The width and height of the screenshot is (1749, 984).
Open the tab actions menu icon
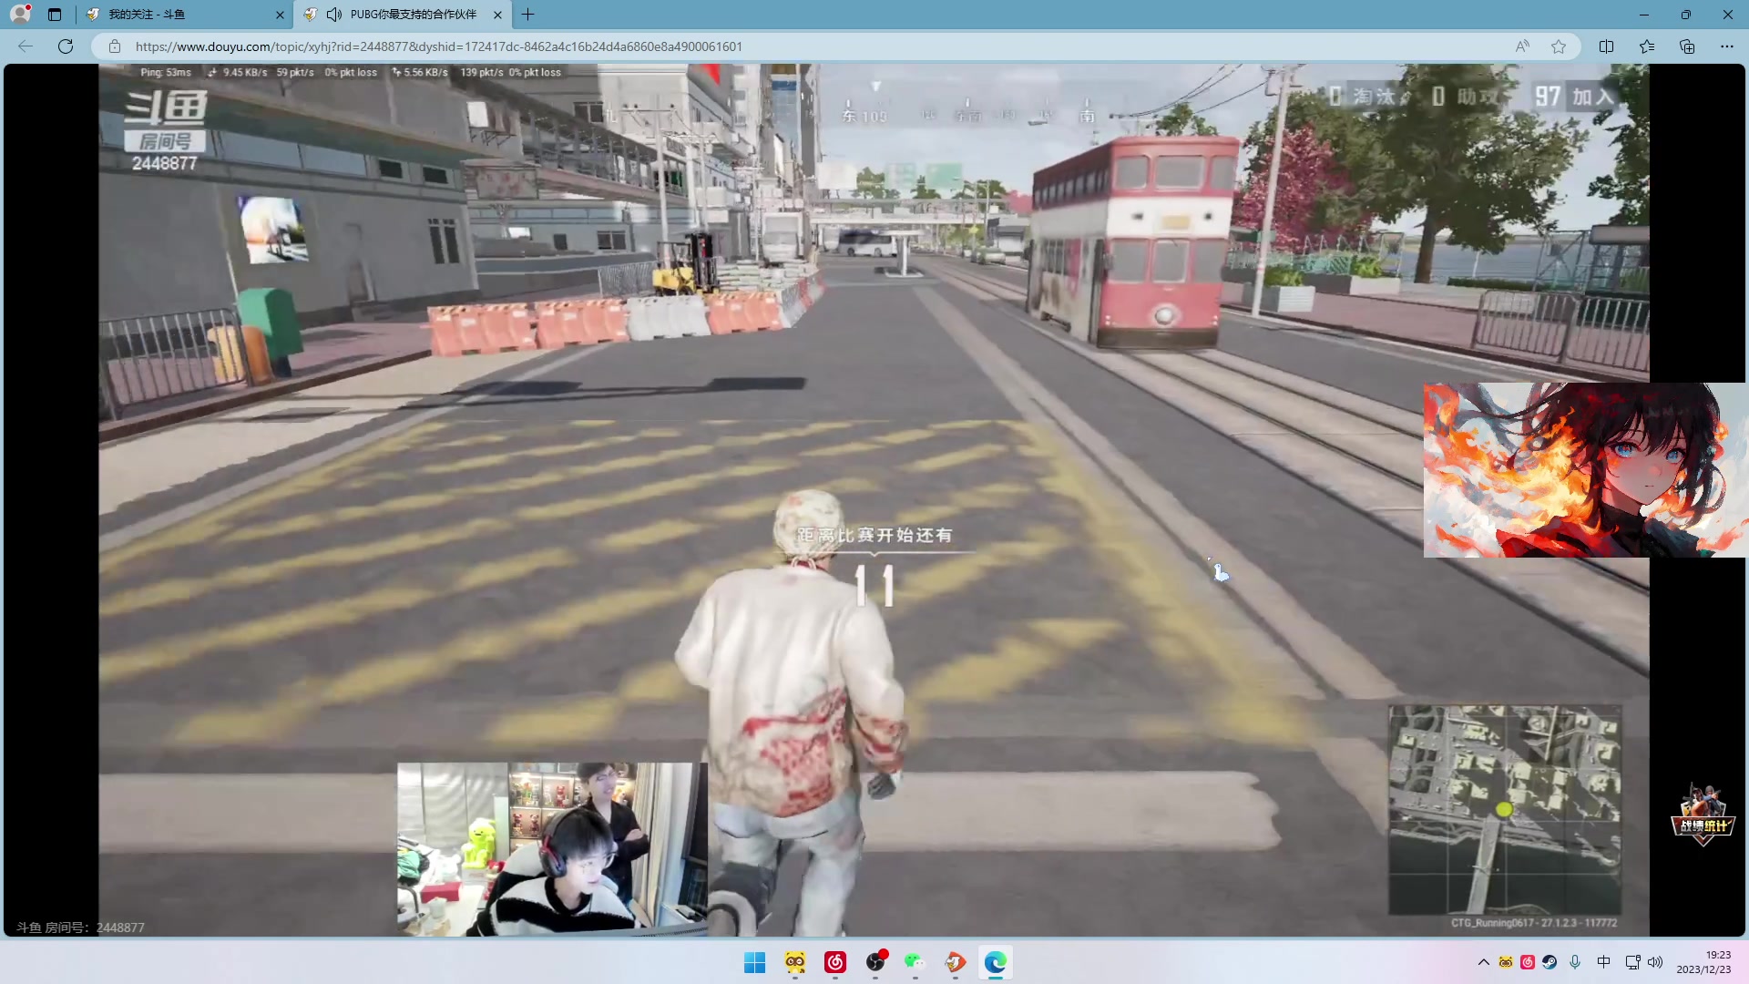pos(55,15)
